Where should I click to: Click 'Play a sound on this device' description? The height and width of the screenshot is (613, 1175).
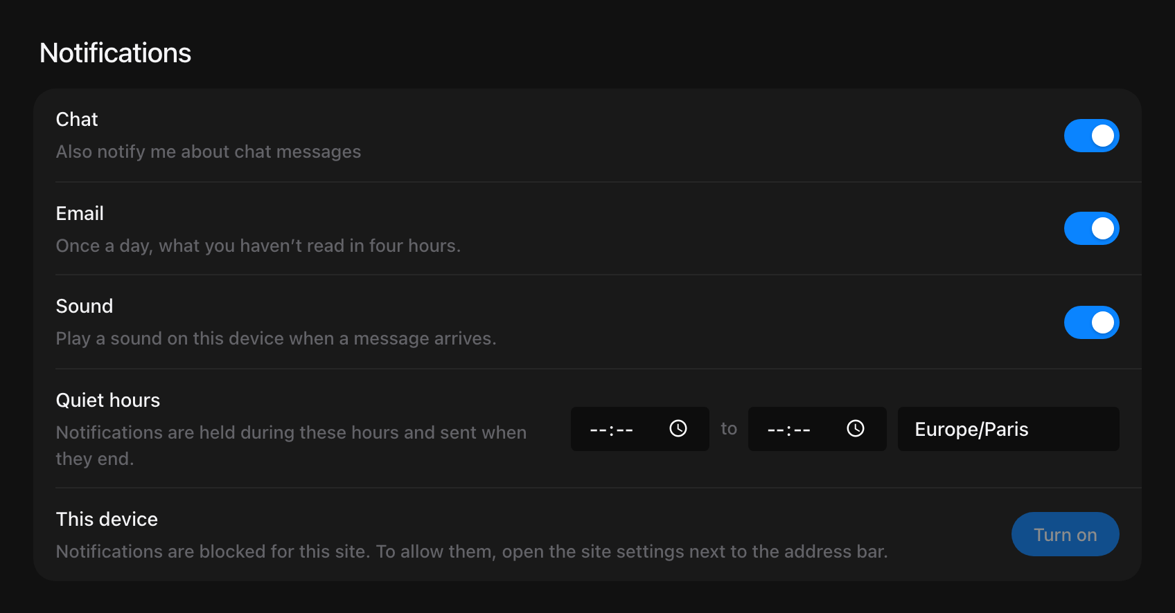276,338
